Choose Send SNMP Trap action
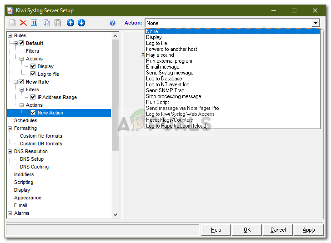Screen dimensions: 331x243 232,90
